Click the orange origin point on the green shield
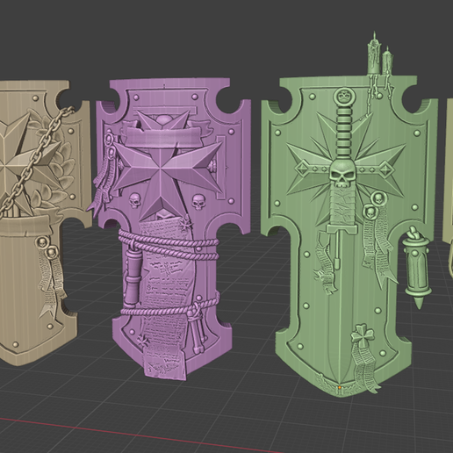The image size is (453, 453). tap(340, 387)
